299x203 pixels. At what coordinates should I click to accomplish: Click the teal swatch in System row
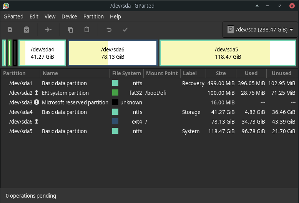tap(115, 131)
